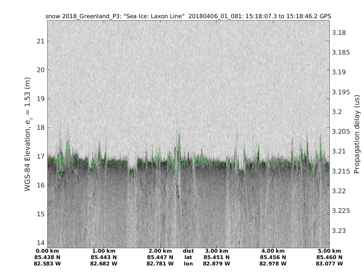
Task: Click the 0.00 km distance label
Action: tap(47, 251)
